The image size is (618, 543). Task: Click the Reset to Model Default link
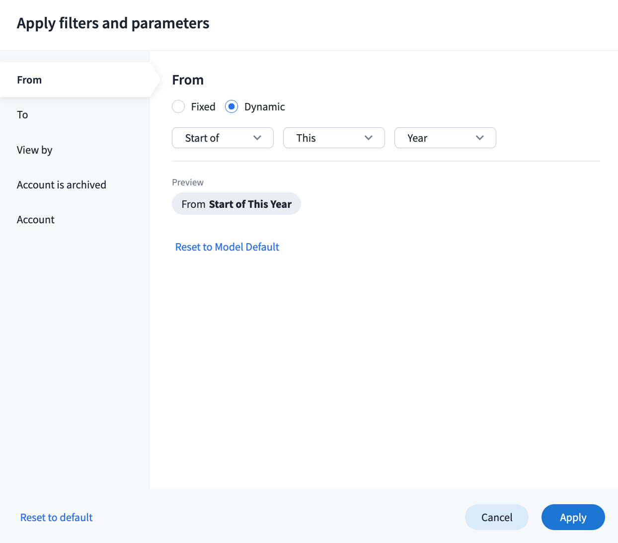tap(227, 247)
